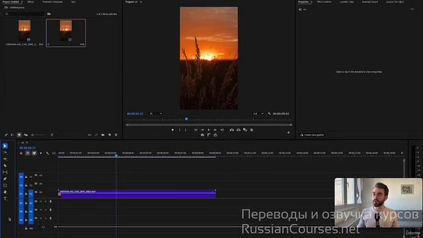Viewport: 423px width, 238px height.
Task: Create new bin in Project panel
Action: [x=103, y=135]
